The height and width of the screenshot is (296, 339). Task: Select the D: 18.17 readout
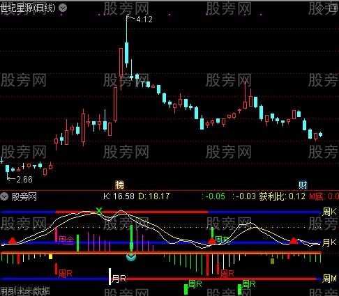tap(154, 196)
